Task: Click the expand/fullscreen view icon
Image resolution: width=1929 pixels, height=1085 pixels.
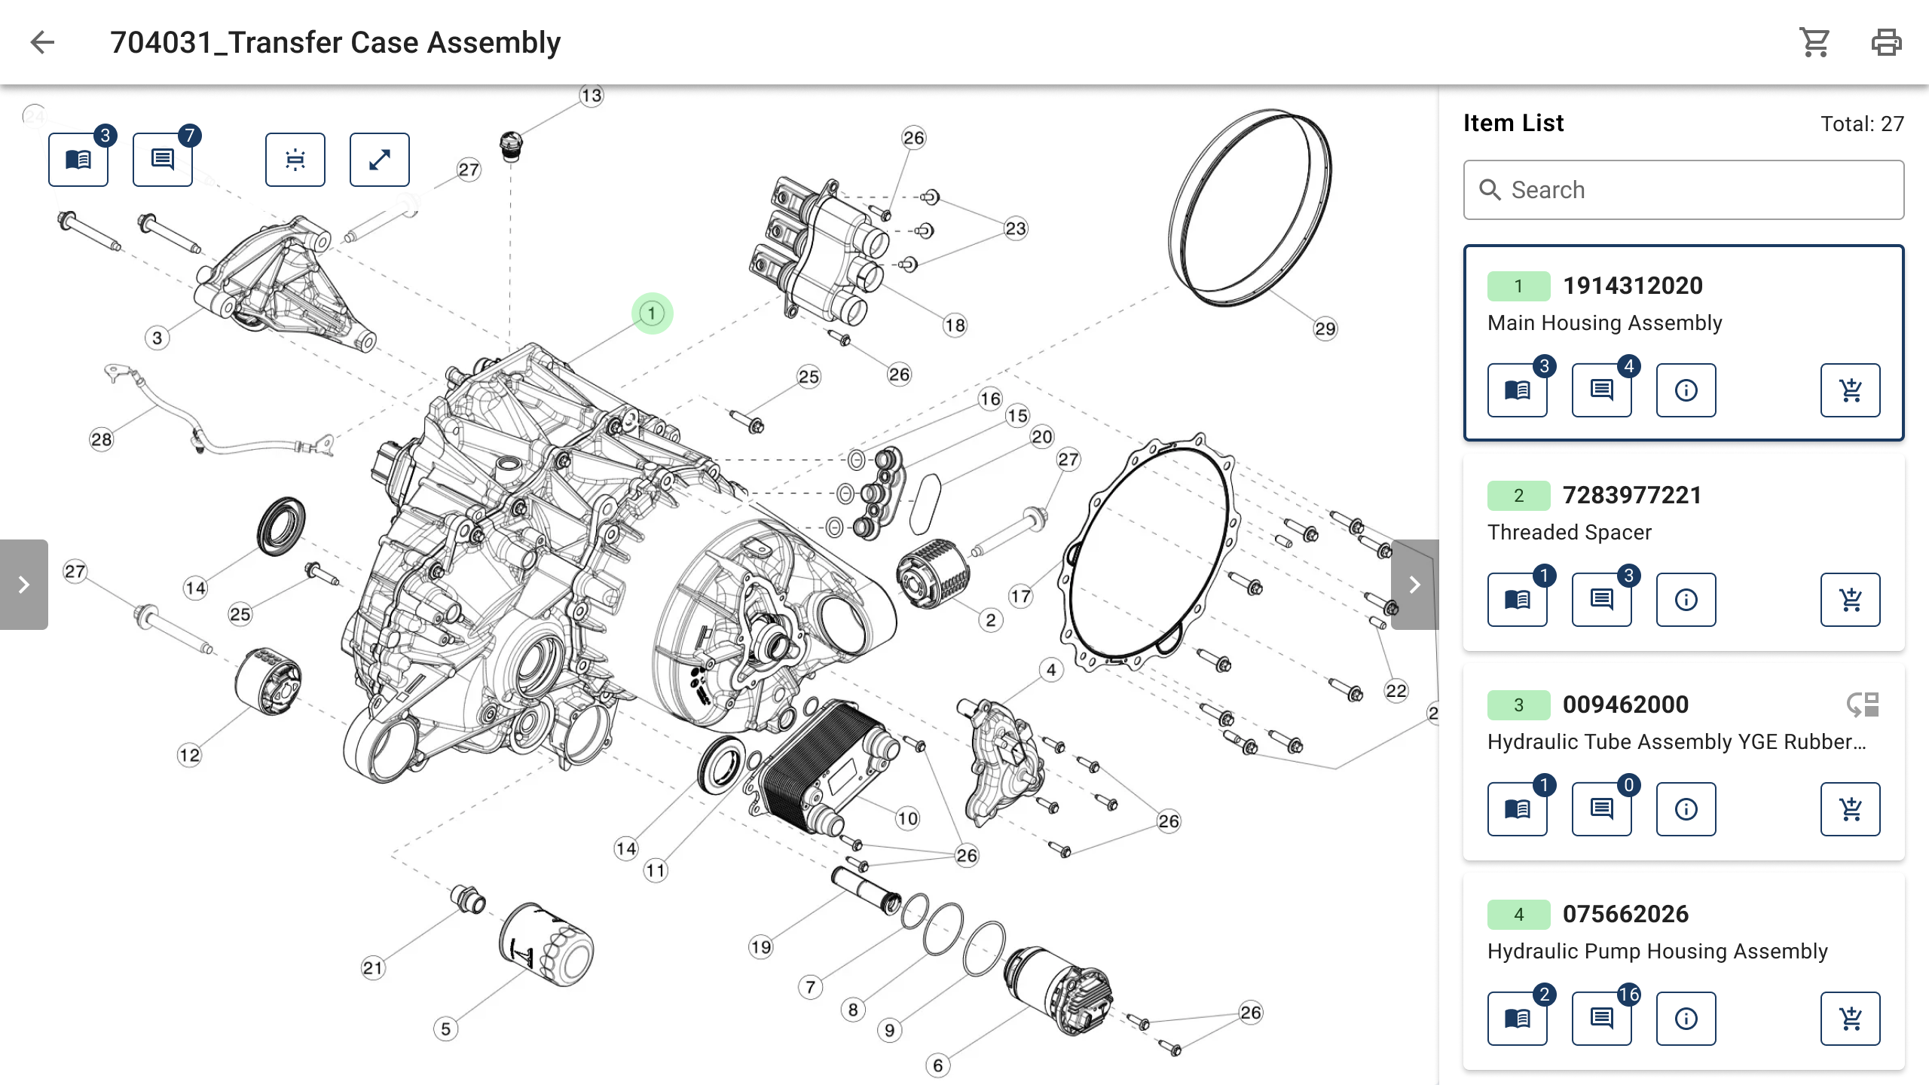Action: click(381, 159)
